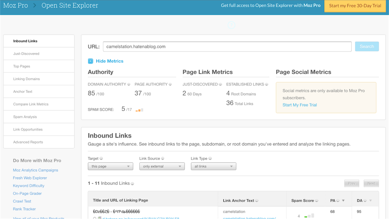Click the Just-Discovered info icon
This screenshot has height=219, width=389.
[220, 84]
